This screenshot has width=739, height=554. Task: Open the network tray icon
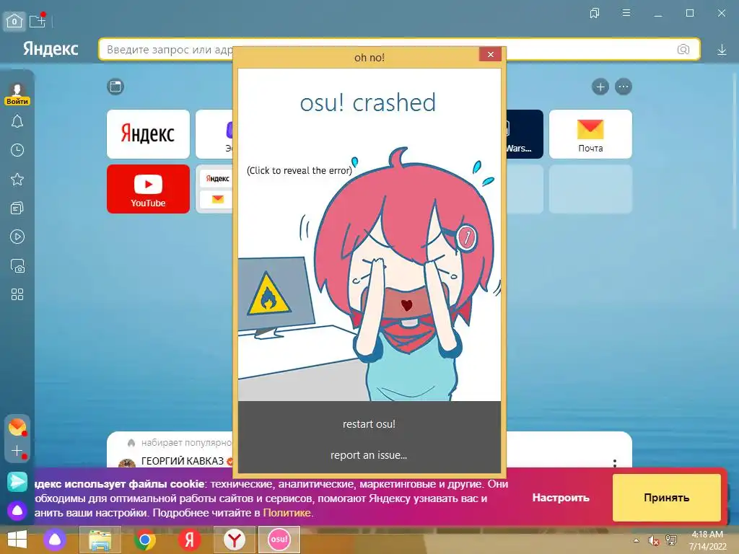pyautogui.click(x=670, y=540)
